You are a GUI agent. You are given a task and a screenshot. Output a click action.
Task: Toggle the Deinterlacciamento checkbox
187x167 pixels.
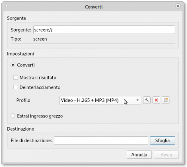click(16, 87)
